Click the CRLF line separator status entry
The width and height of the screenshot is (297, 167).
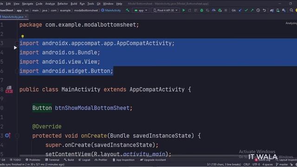(x=246, y=164)
